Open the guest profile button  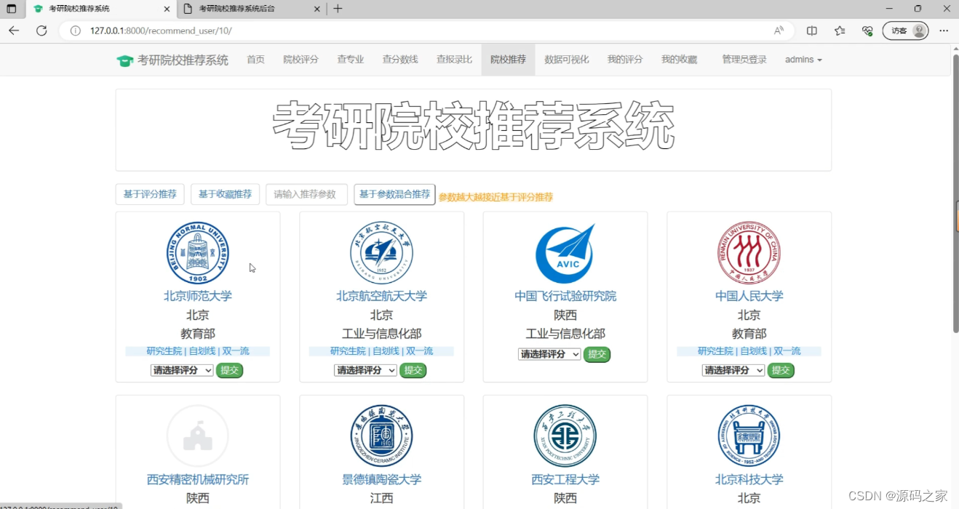[905, 31]
